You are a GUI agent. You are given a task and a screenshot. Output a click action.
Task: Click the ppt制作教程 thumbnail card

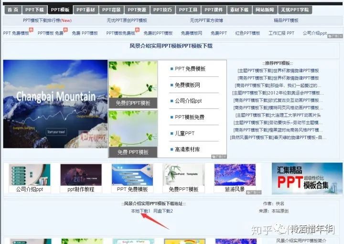click(x=81, y=179)
